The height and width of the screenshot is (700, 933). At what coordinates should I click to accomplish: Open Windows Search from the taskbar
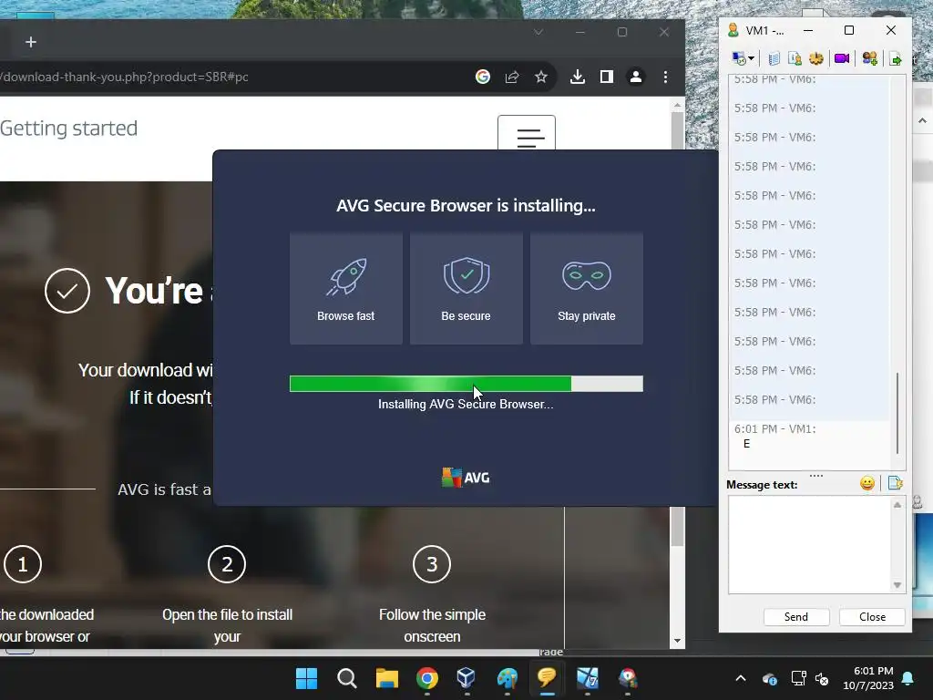(347, 678)
